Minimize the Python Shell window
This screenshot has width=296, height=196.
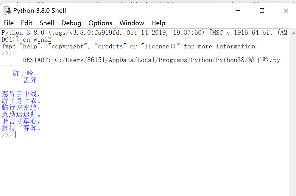pyautogui.click(x=238, y=11)
